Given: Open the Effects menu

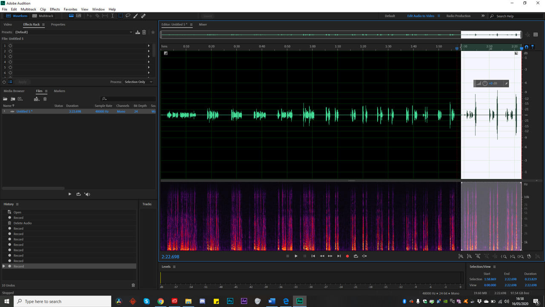Looking at the screenshot, I should (55, 9).
